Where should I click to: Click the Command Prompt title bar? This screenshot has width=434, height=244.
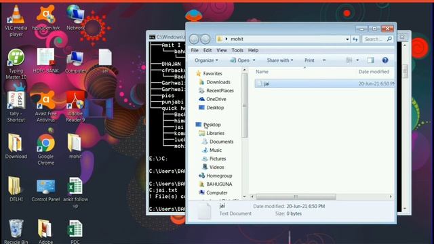click(x=167, y=37)
